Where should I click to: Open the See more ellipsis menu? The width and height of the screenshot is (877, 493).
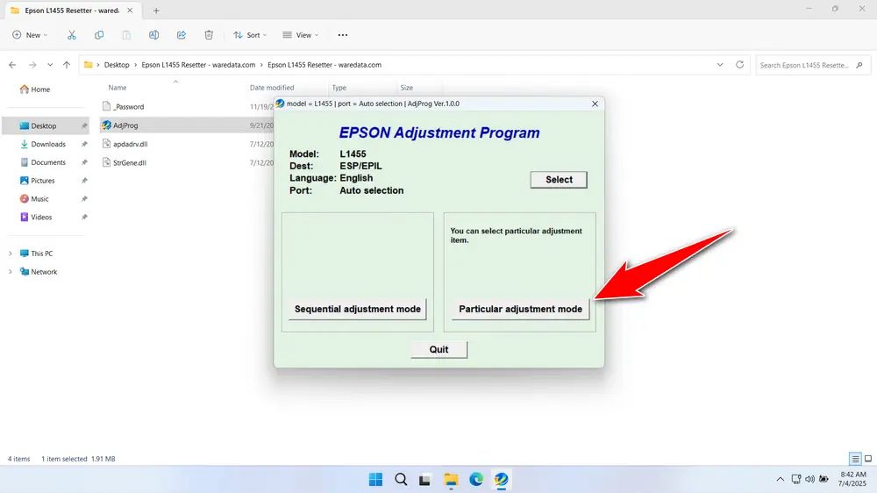pos(343,35)
